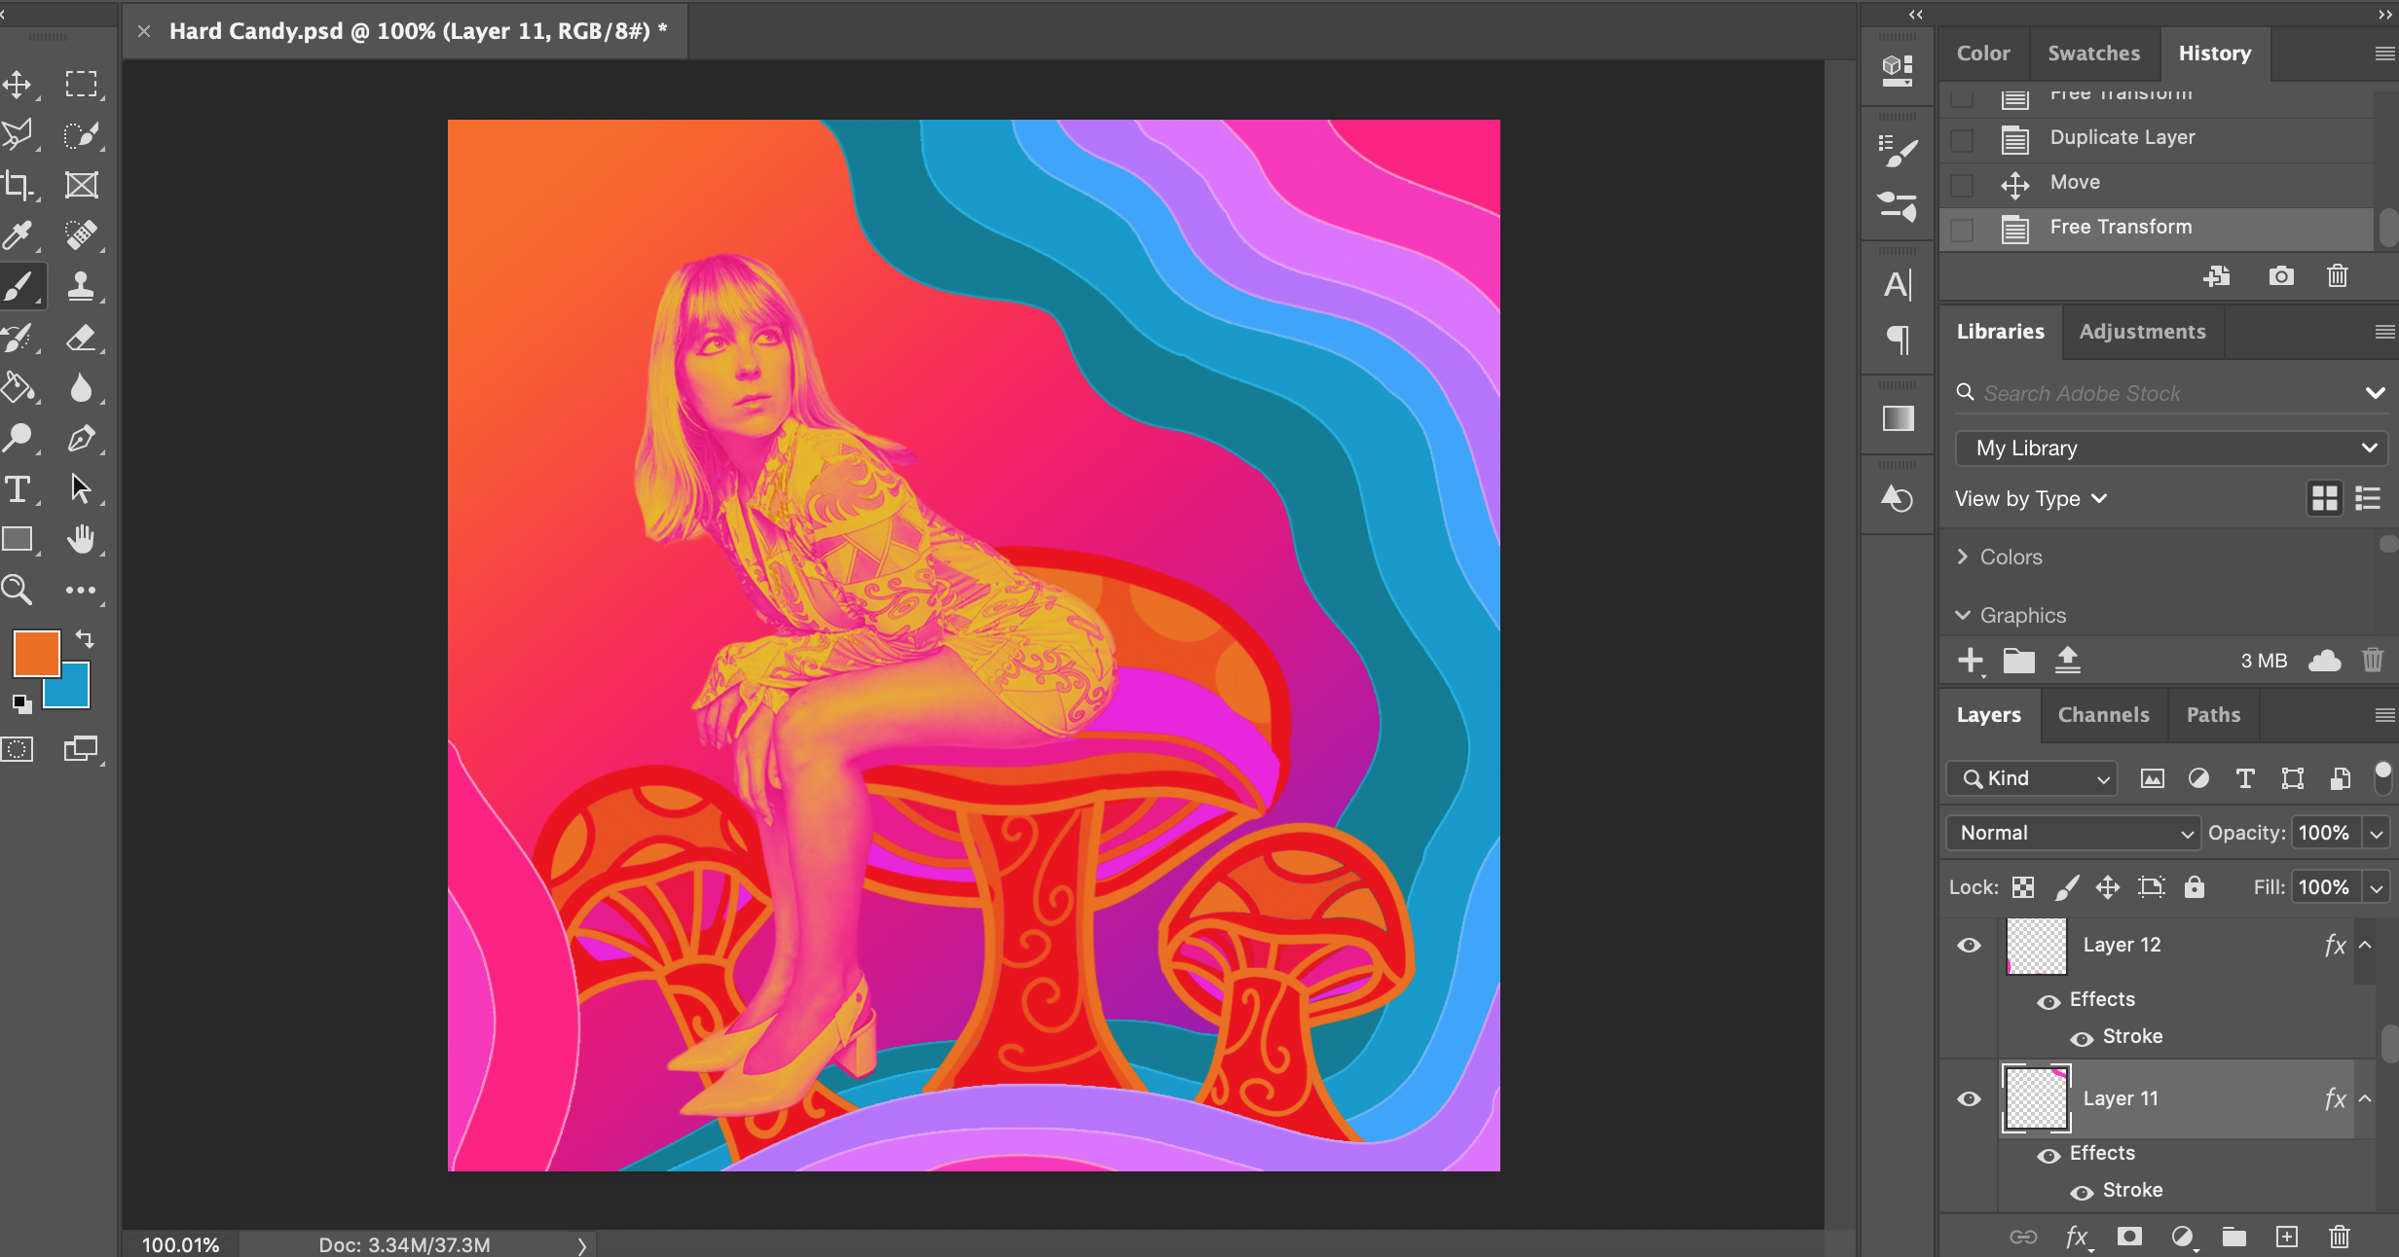Screen dimensions: 2399x1257
Task: Pick the Eyedropper tool
Action: pos(18,235)
